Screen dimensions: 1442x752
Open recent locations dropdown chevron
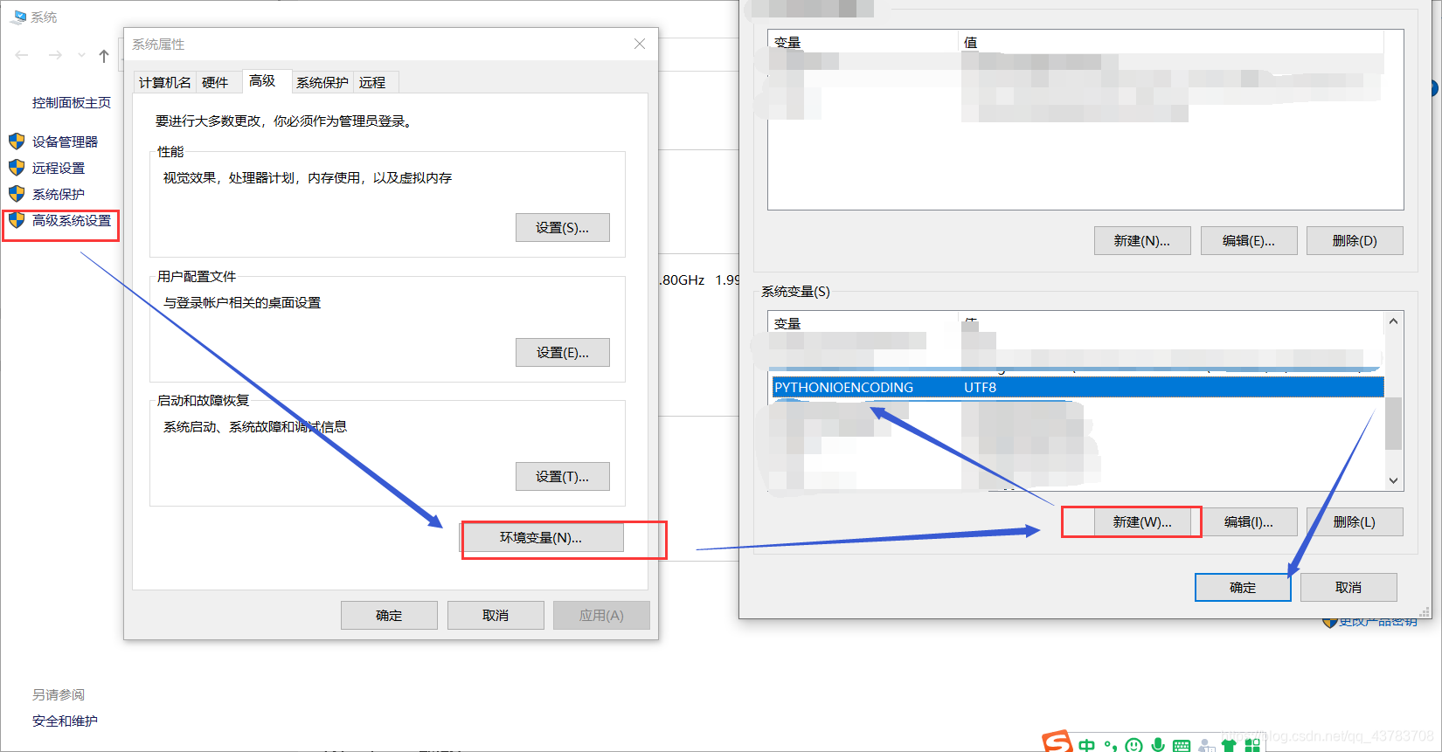tap(81, 55)
